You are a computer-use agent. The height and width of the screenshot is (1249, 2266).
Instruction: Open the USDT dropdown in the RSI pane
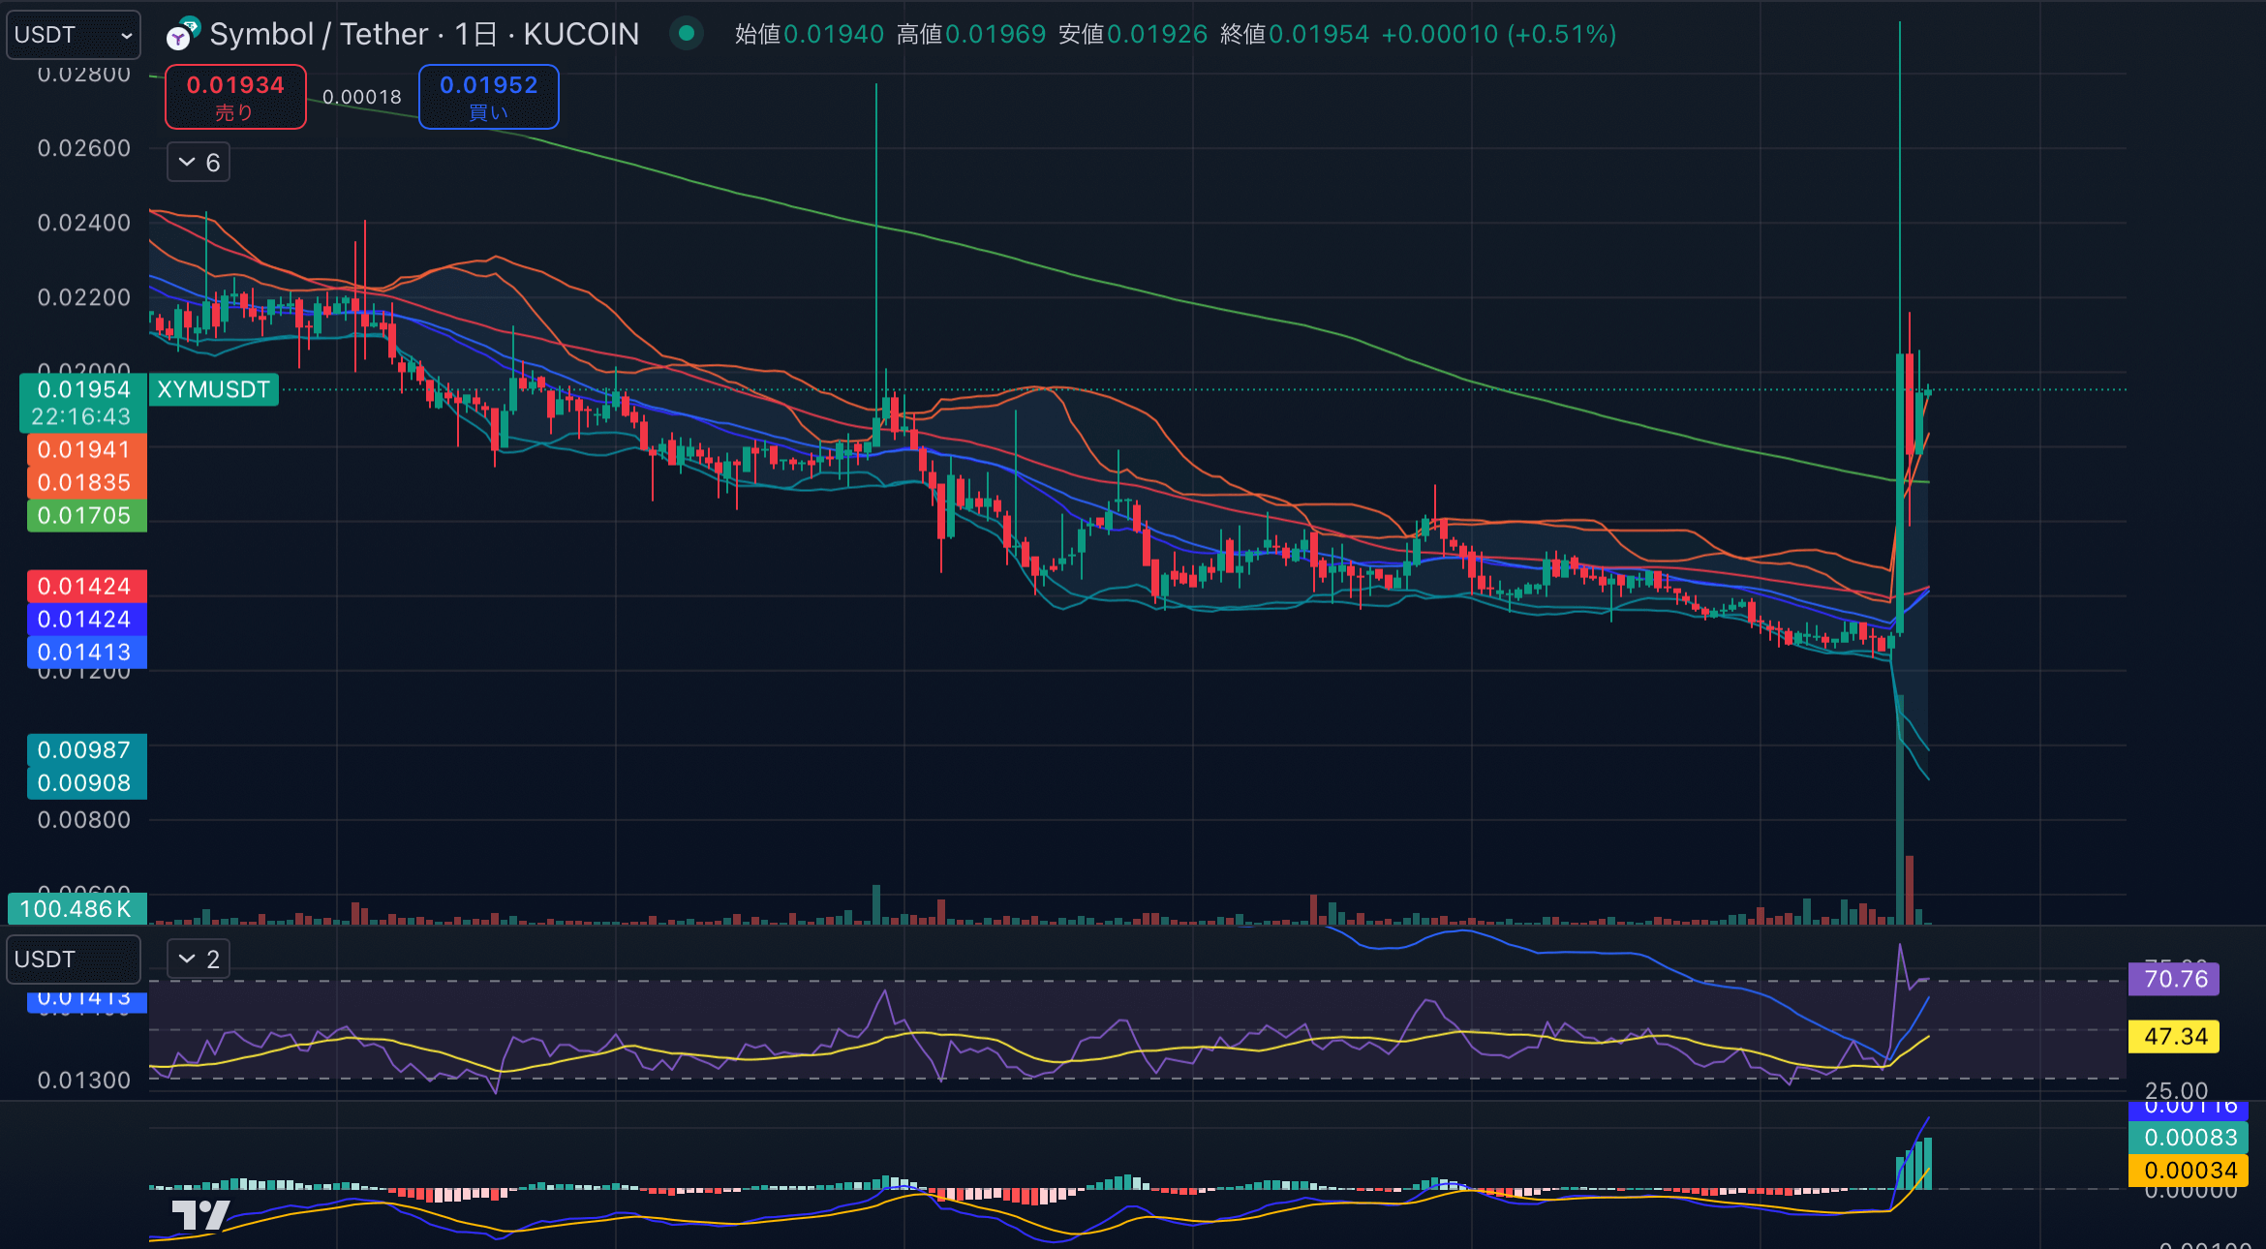pos(74,960)
